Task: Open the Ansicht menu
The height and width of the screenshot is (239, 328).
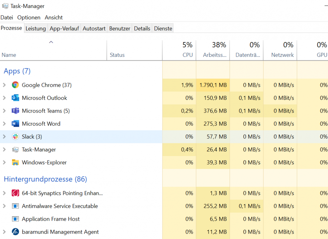Action: 53,18
